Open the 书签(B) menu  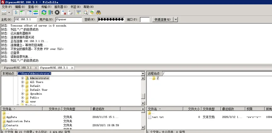[x=75, y=7]
